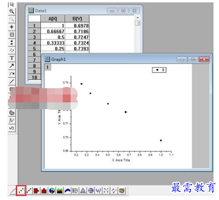Close the Graph1 window
This screenshot has width=219, height=200.
click(x=204, y=59)
